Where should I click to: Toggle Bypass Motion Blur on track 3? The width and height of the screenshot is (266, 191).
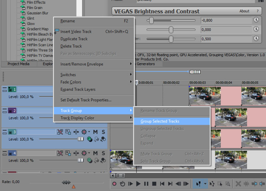click(60, 132)
